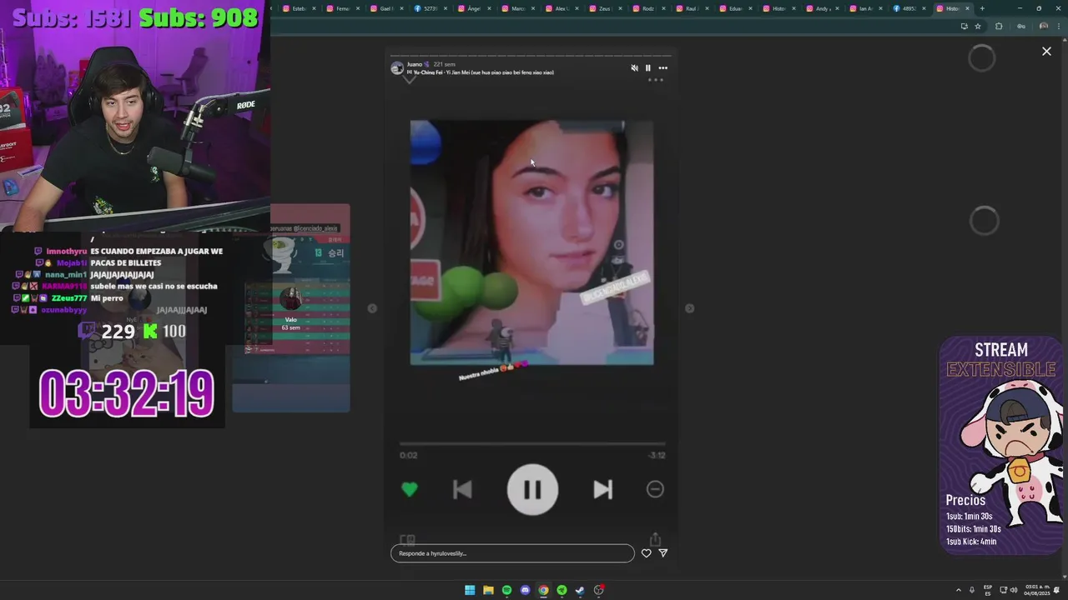Click the reply field 'Responde a hyruloveslily...'
The image size is (1068, 600).
click(x=512, y=553)
